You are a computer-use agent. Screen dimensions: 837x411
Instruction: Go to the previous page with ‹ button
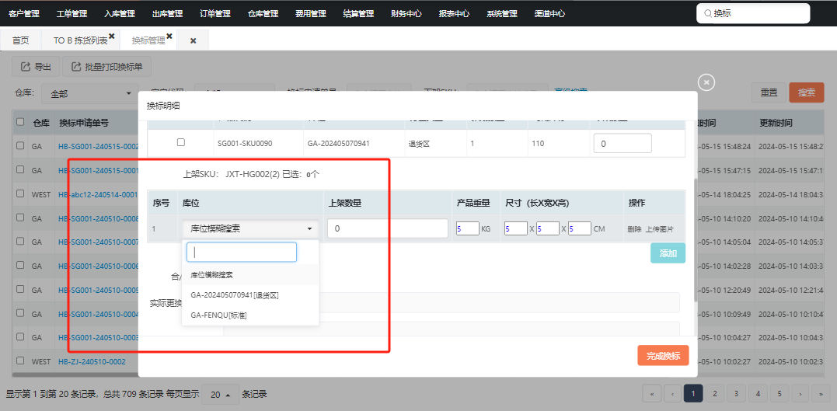pyautogui.click(x=672, y=394)
